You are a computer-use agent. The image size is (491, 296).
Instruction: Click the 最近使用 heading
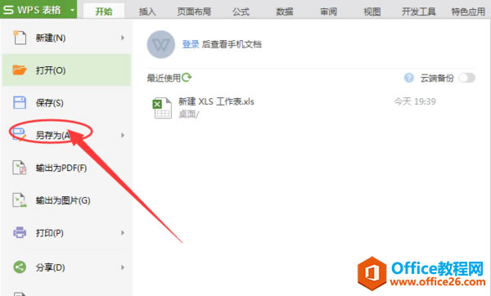164,78
